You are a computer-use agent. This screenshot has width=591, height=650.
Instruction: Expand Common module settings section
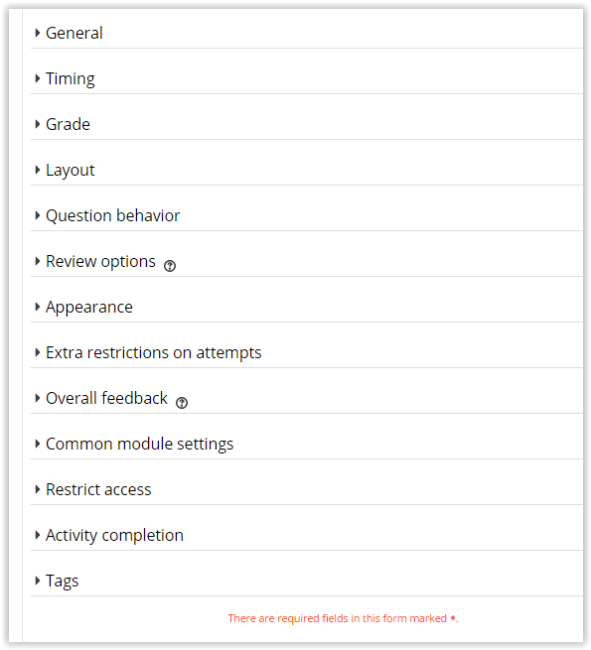point(139,444)
